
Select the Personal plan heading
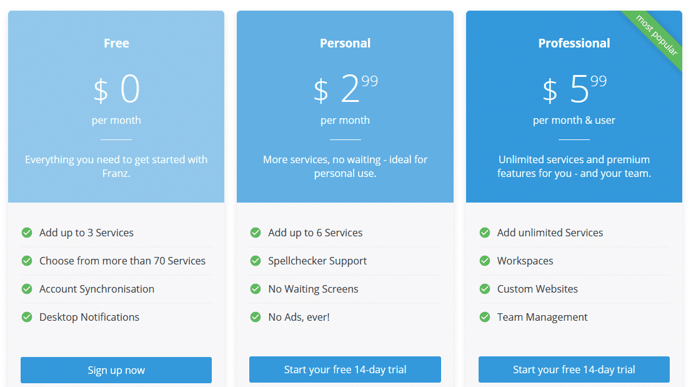(x=345, y=43)
